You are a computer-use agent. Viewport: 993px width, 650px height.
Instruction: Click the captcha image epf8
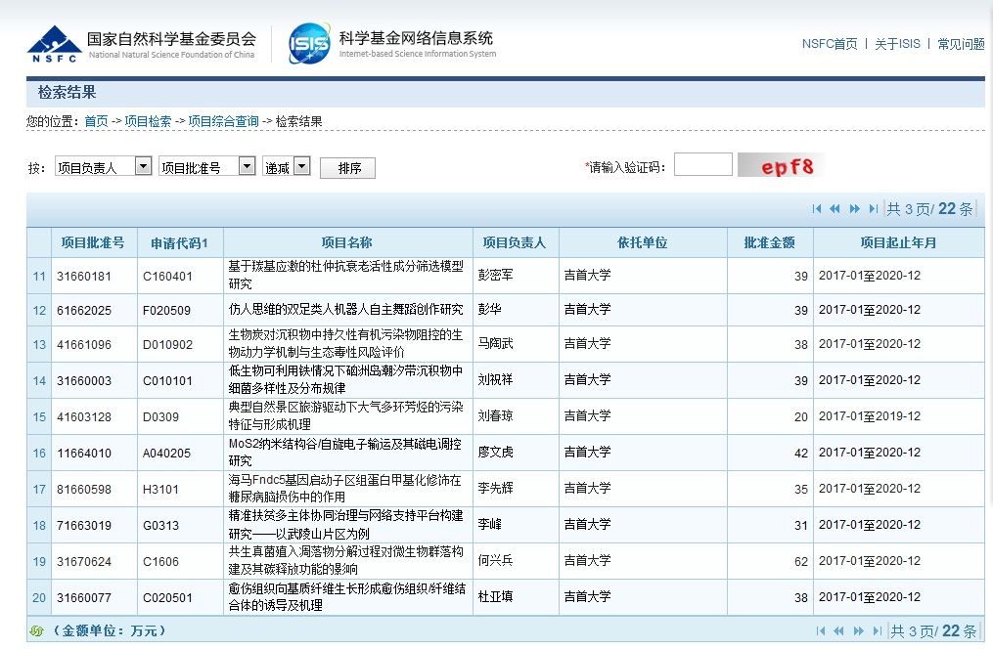[781, 166]
